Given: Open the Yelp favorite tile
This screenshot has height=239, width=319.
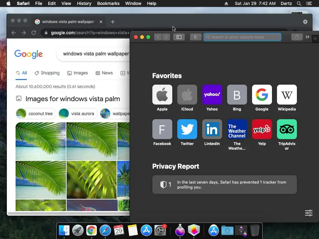Looking at the screenshot, I should (x=262, y=129).
